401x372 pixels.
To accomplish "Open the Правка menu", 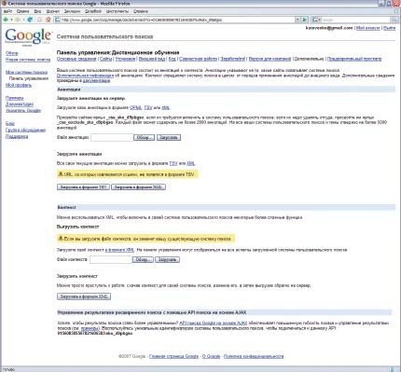I will [x=22, y=11].
